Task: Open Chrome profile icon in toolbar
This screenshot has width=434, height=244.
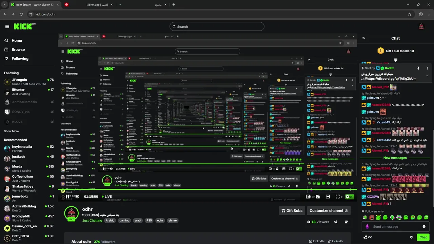Action: pos(421,14)
